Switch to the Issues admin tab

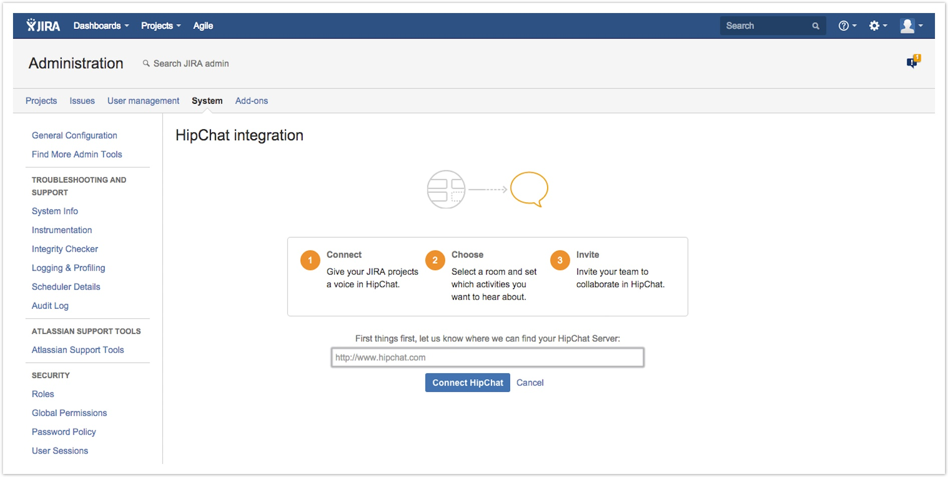(82, 101)
